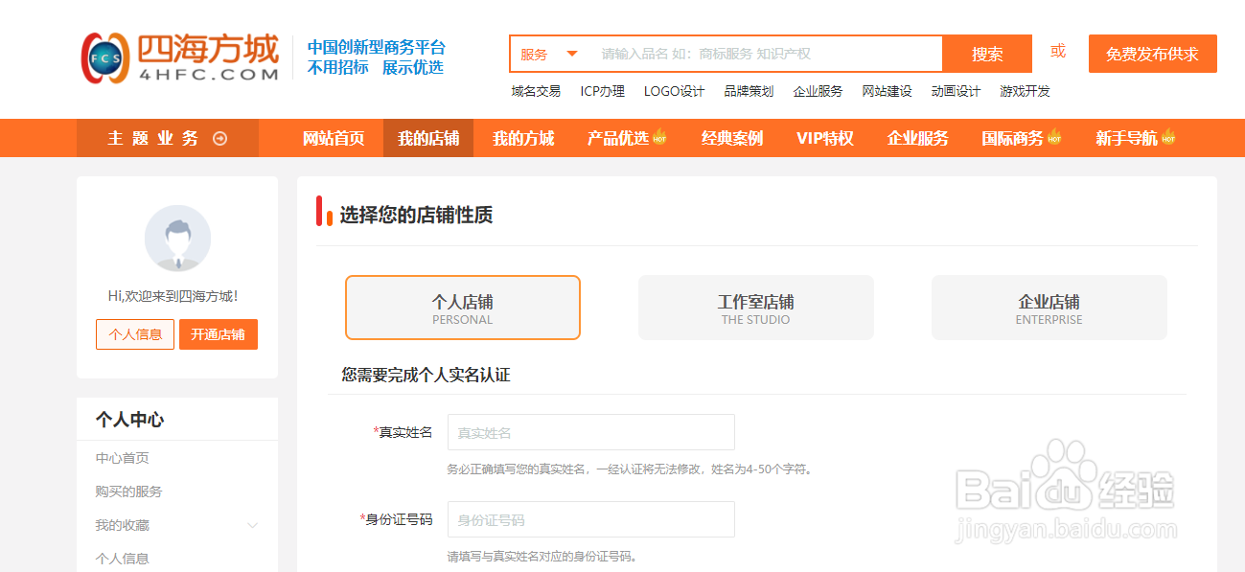This screenshot has height=572, width=1245.
Task: Open the 服务 search category dropdown
Action: tap(549, 54)
